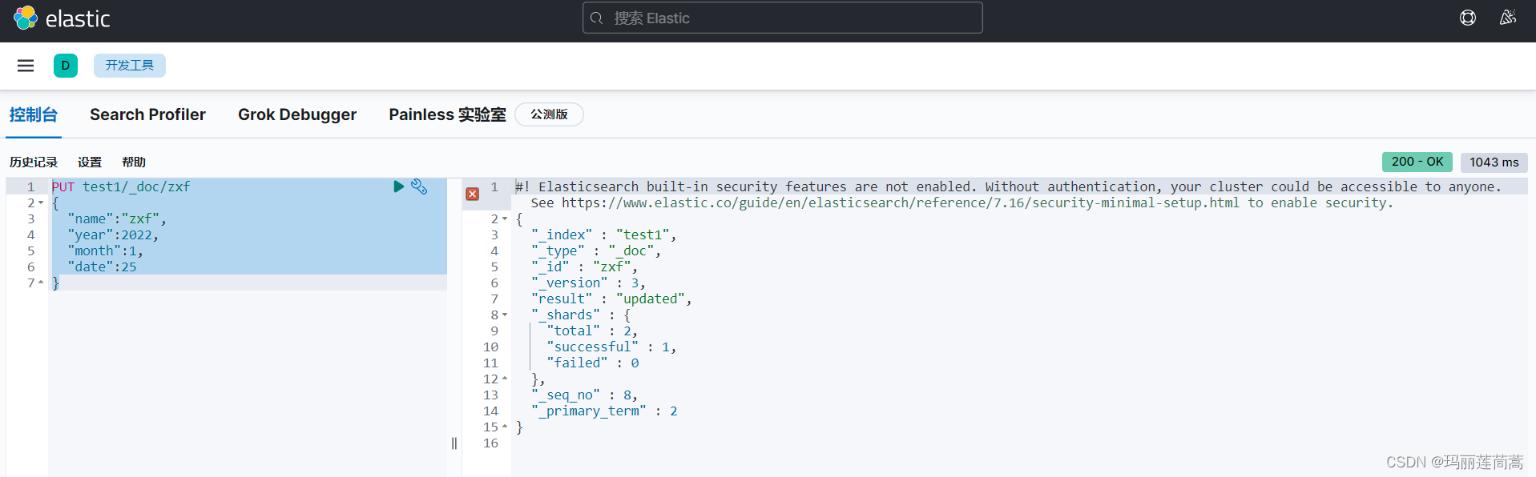Click the "month":1 line in the editor
The width and height of the screenshot is (1536, 477).
[105, 251]
